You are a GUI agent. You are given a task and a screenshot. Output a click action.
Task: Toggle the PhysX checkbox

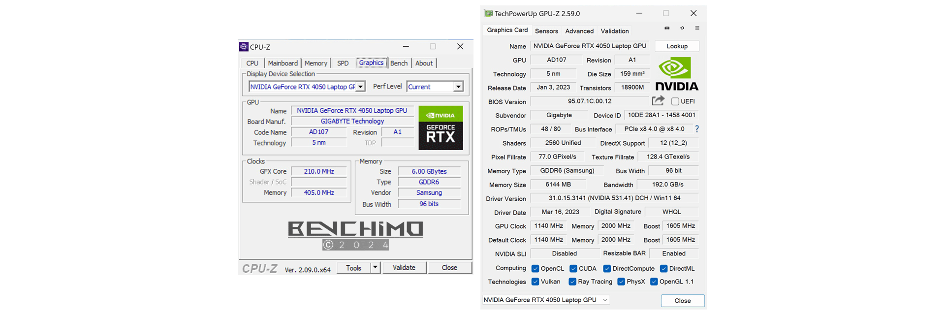[621, 282]
